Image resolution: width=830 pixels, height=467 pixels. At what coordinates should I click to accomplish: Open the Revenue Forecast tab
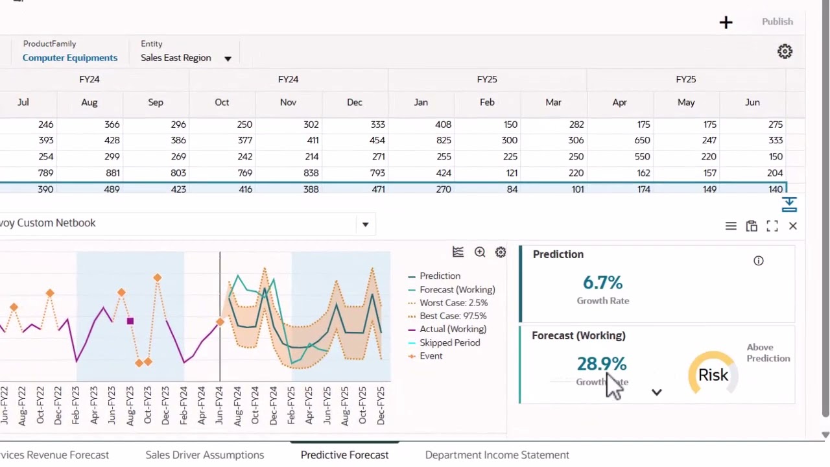(54, 455)
